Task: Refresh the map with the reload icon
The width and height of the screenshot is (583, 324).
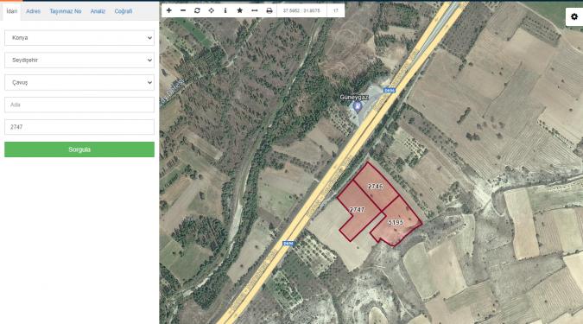Action: pyautogui.click(x=197, y=10)
